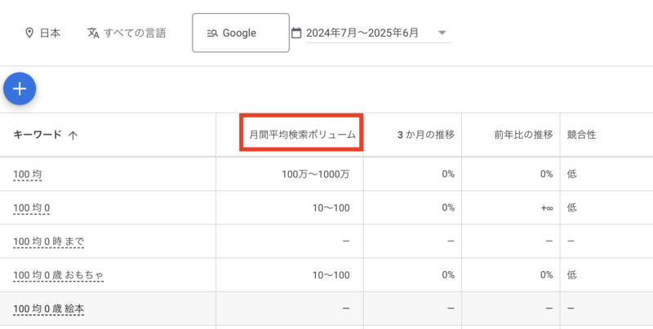Viewport: 653px width, 329px height.
Task: Sort by 月間平均検索ボリューム column header
Action: tap(302, 135)
